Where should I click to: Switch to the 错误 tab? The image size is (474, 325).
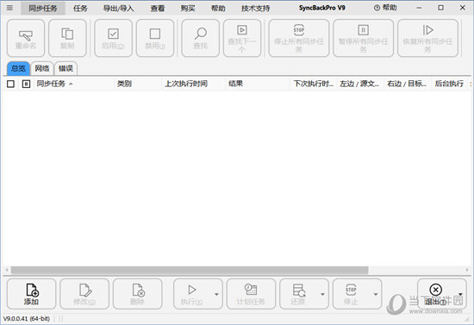[65, 68]
